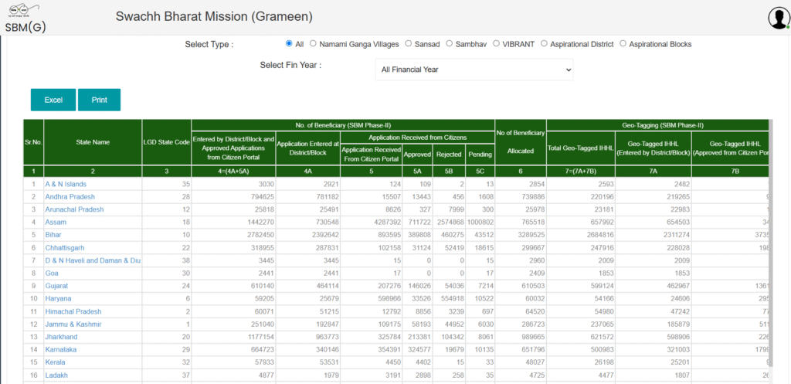Screen dimensions: 791x384
Task: Select Namami Ganga Villages radio option
Action: 313,43
